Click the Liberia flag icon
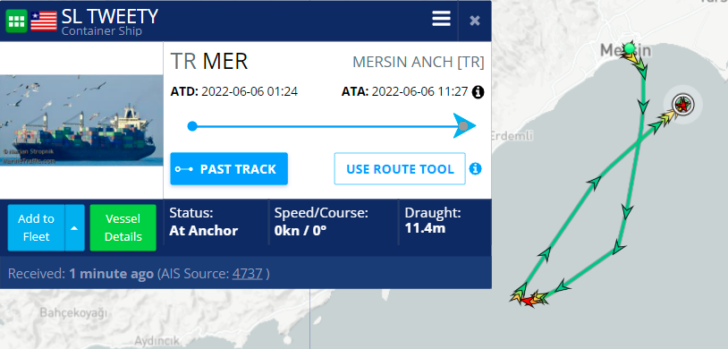Viewport: 728px width, 349px height. [x=44, y=21]
